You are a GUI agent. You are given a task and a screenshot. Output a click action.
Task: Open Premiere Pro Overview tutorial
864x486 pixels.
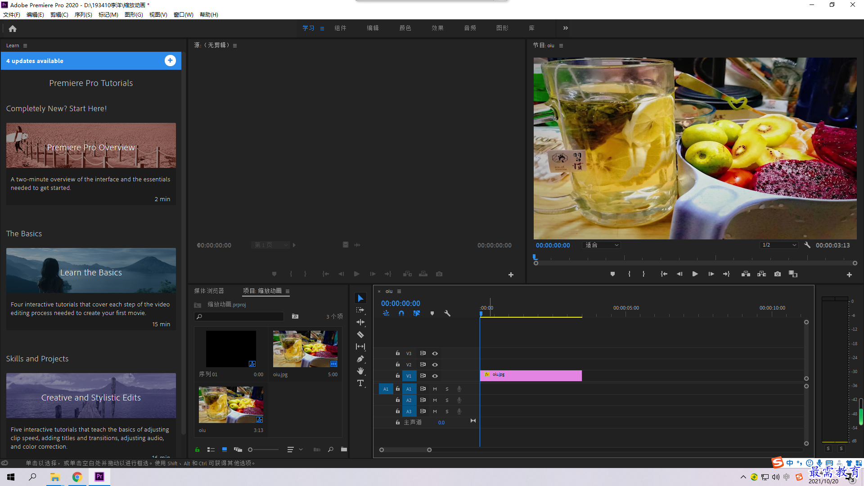click(x=91, y=145)
